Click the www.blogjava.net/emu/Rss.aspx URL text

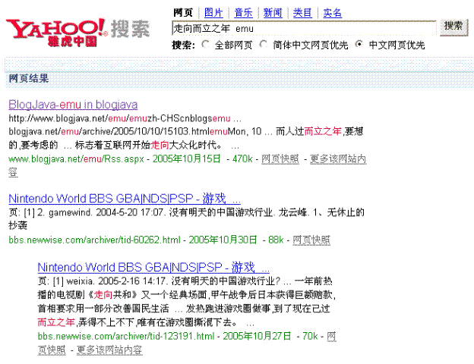pos(76,158)
